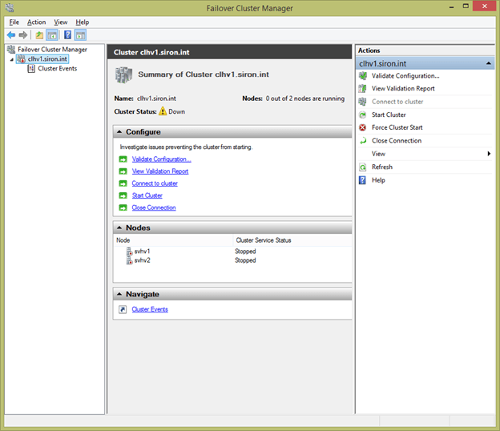
Task: Click the Up One Level folder icon
Action: [39, 35]
